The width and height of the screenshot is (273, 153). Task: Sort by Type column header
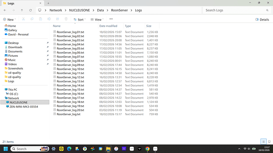pyautogui.click(x=128, y=26)
